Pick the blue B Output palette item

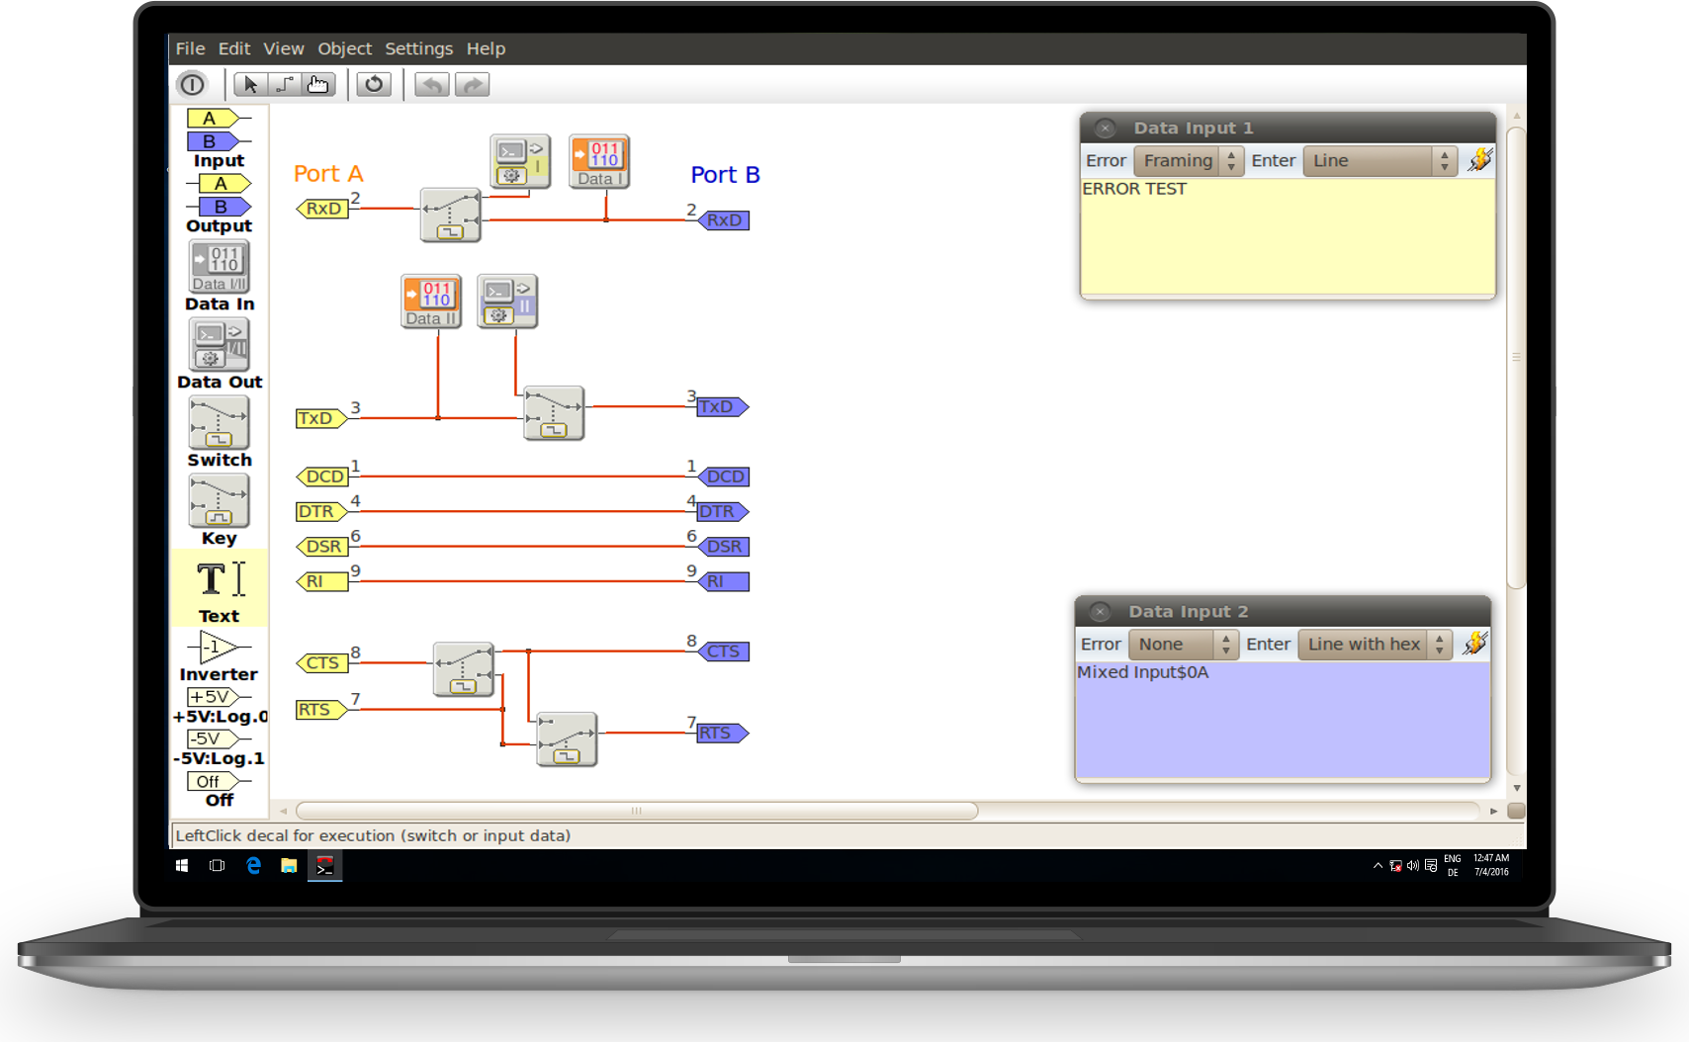219,207
